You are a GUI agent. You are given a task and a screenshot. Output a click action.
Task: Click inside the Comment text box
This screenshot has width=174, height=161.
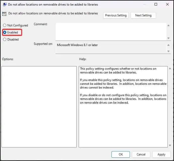pos(111,32)
